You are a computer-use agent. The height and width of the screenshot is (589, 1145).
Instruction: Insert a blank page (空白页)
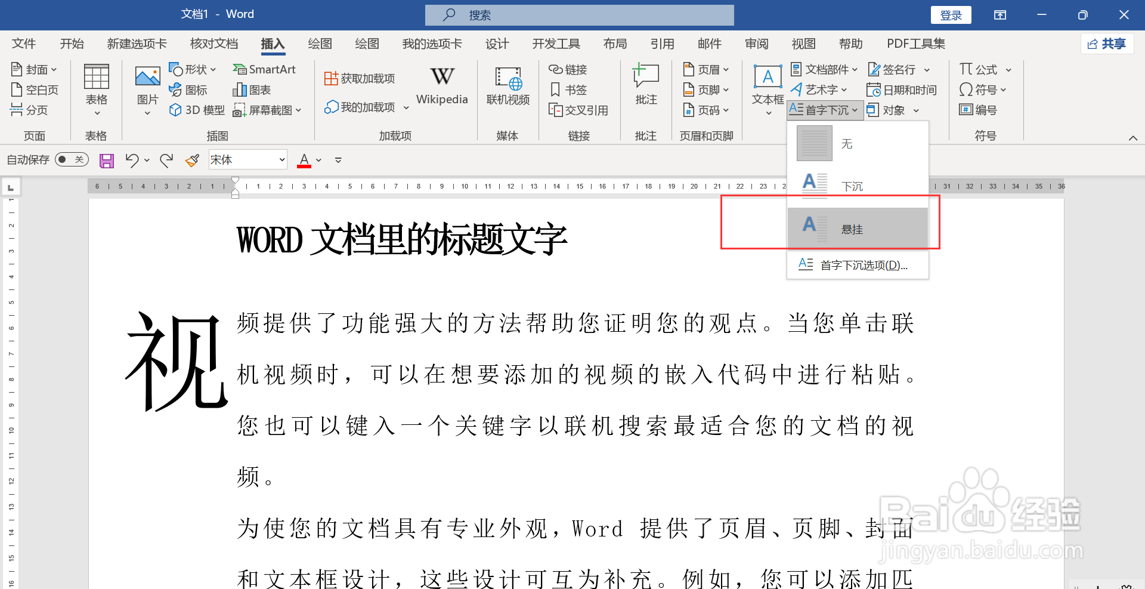(35, 90)
